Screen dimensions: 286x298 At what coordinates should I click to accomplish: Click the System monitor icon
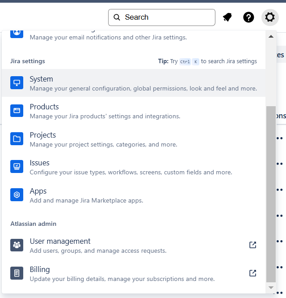(17, 82)
